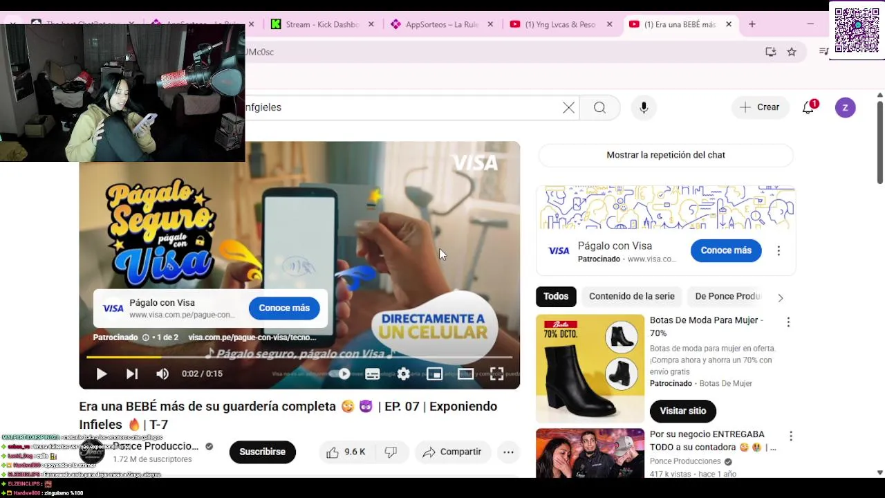Enter fullscreen mode
Viewport: 885px width, 498px height.
(496, 373)
